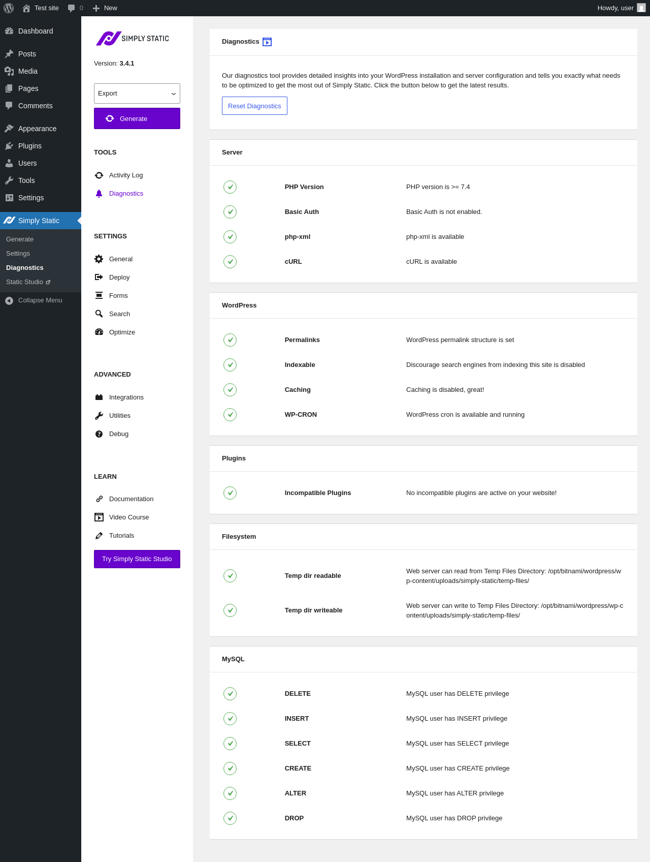650x862 pixels.
Task: Click the Activity Log refresh icon
Action: [x=99, y=175]
